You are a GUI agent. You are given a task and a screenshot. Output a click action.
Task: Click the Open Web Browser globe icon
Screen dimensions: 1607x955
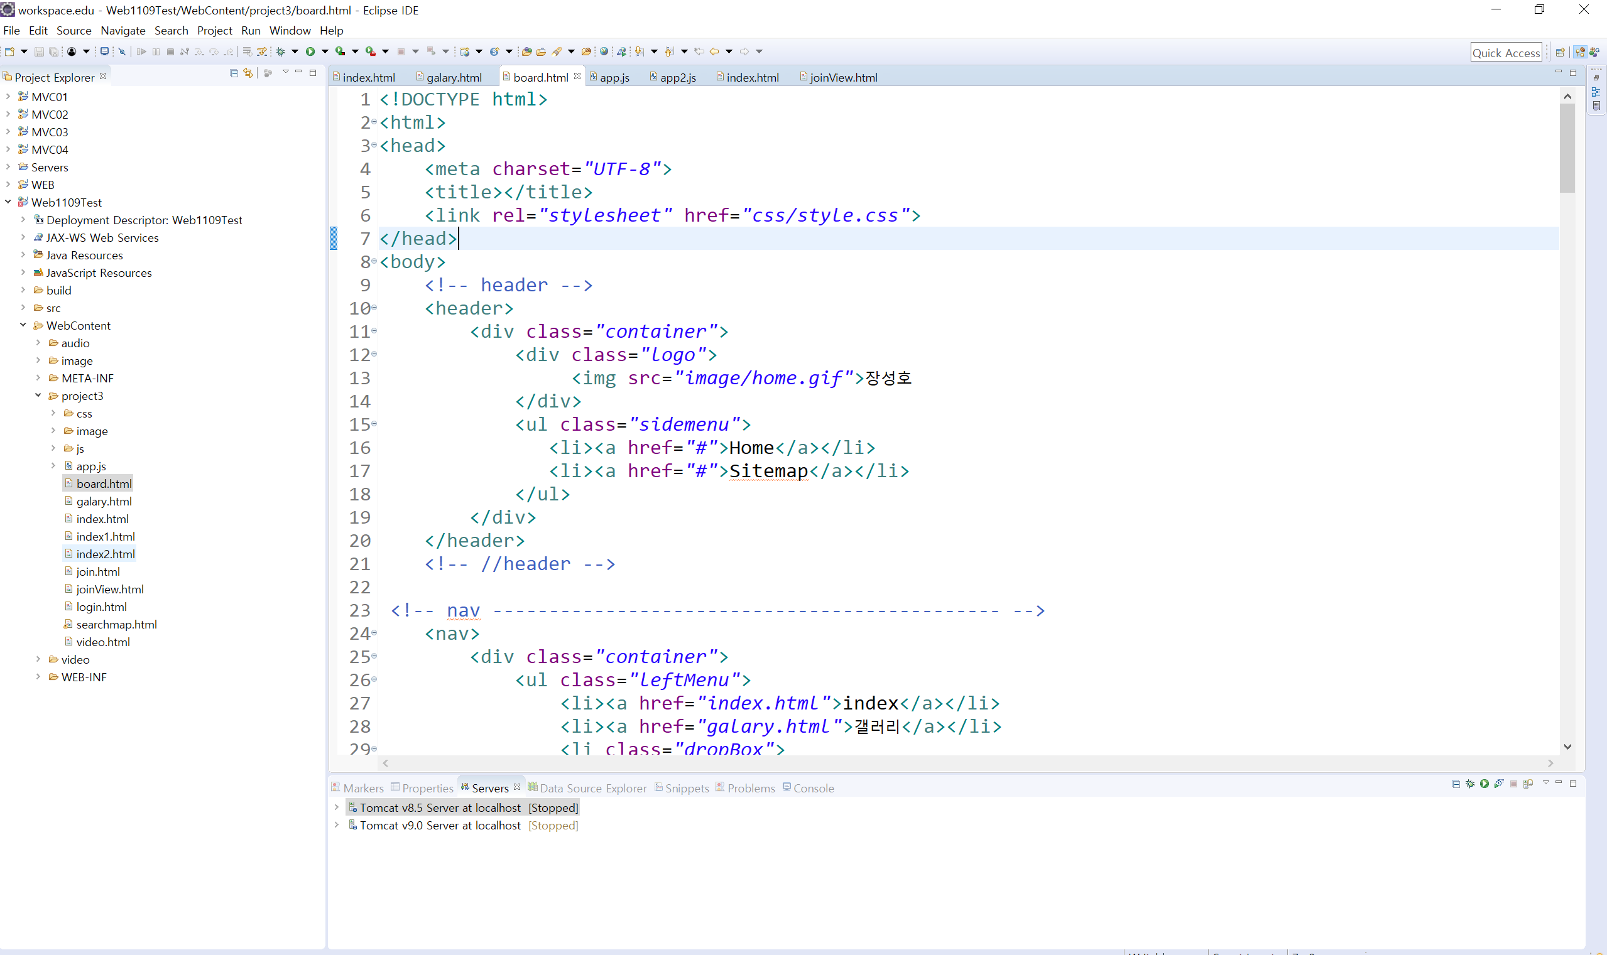tap(604, 51)
